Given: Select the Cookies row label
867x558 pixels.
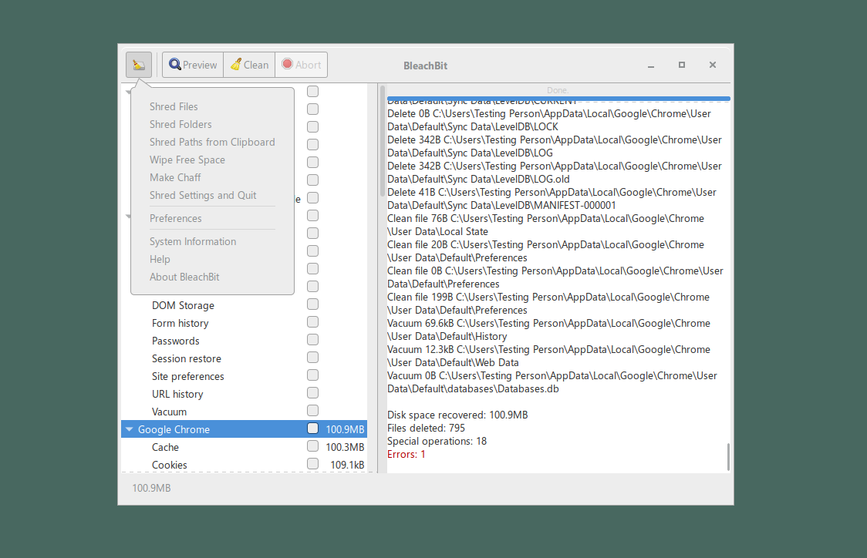Looking at the screenshot, I should [169, 465].
